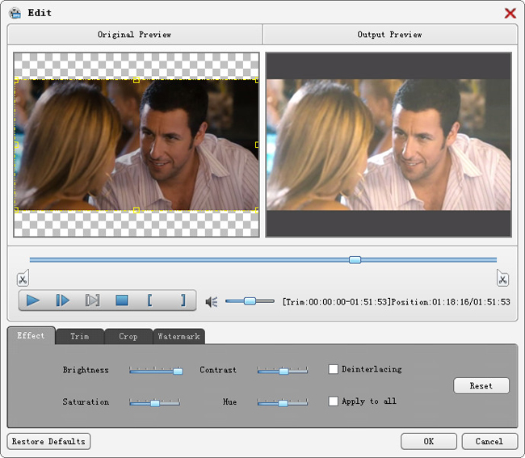Click top-right crop corner handle

[x=257, y=80]
